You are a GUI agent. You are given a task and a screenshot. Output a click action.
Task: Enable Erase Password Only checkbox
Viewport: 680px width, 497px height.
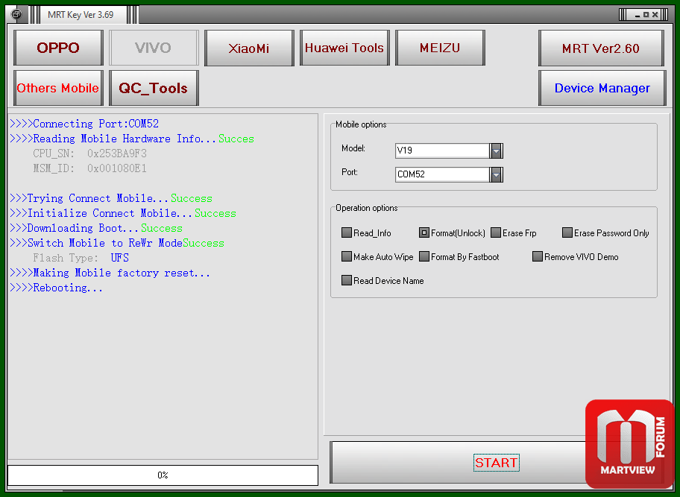point(567,232)
